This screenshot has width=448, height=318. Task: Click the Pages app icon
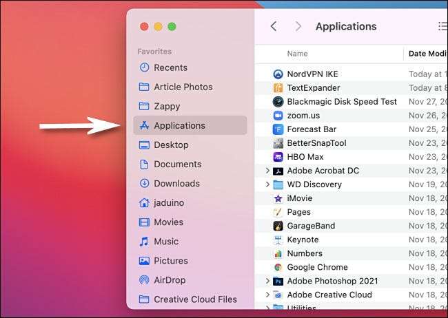pos(278,212)
